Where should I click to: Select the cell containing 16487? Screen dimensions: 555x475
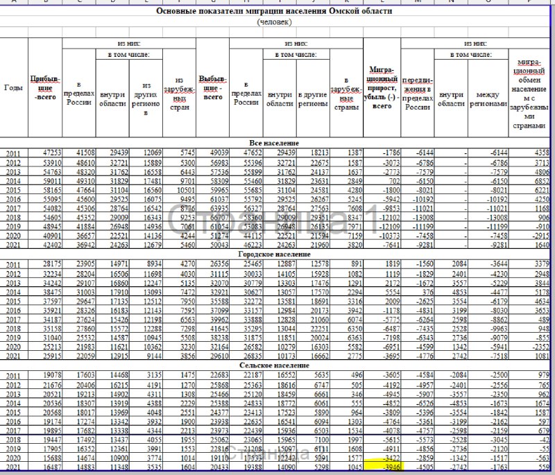45,467
